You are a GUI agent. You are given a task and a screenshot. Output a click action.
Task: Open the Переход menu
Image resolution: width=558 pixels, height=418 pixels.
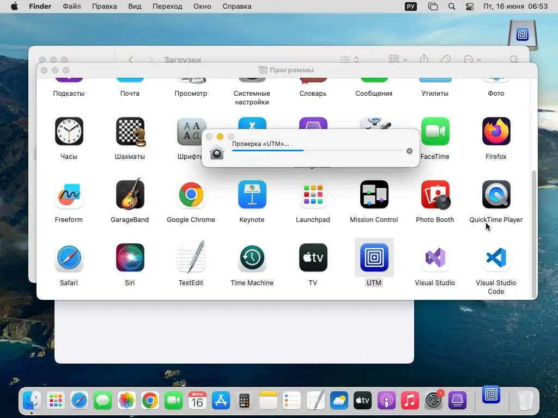[167, 7]
